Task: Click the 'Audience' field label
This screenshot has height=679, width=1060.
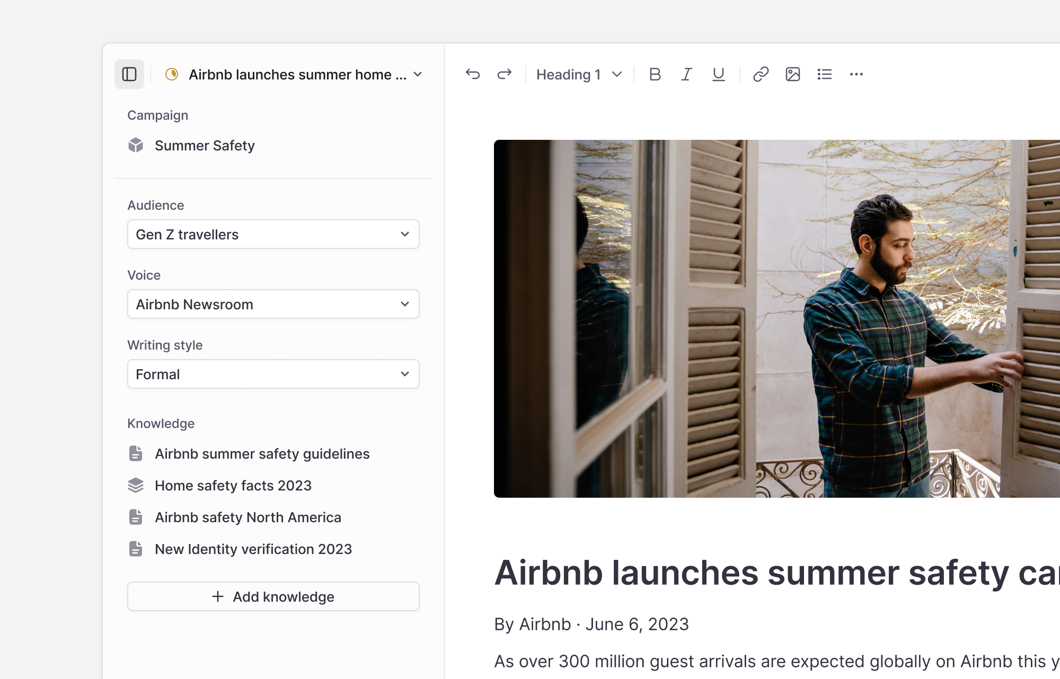Action: tap(155, 206)
